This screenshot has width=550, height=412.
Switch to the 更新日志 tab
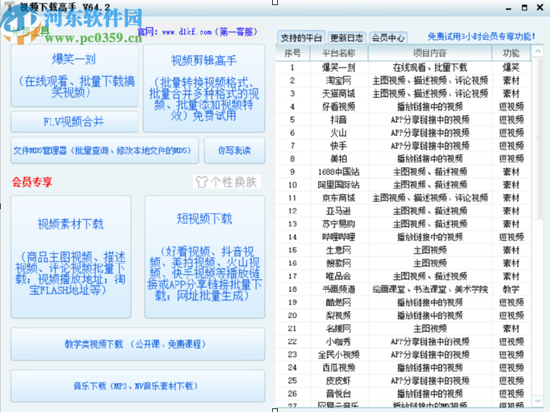tap(346, 38)
